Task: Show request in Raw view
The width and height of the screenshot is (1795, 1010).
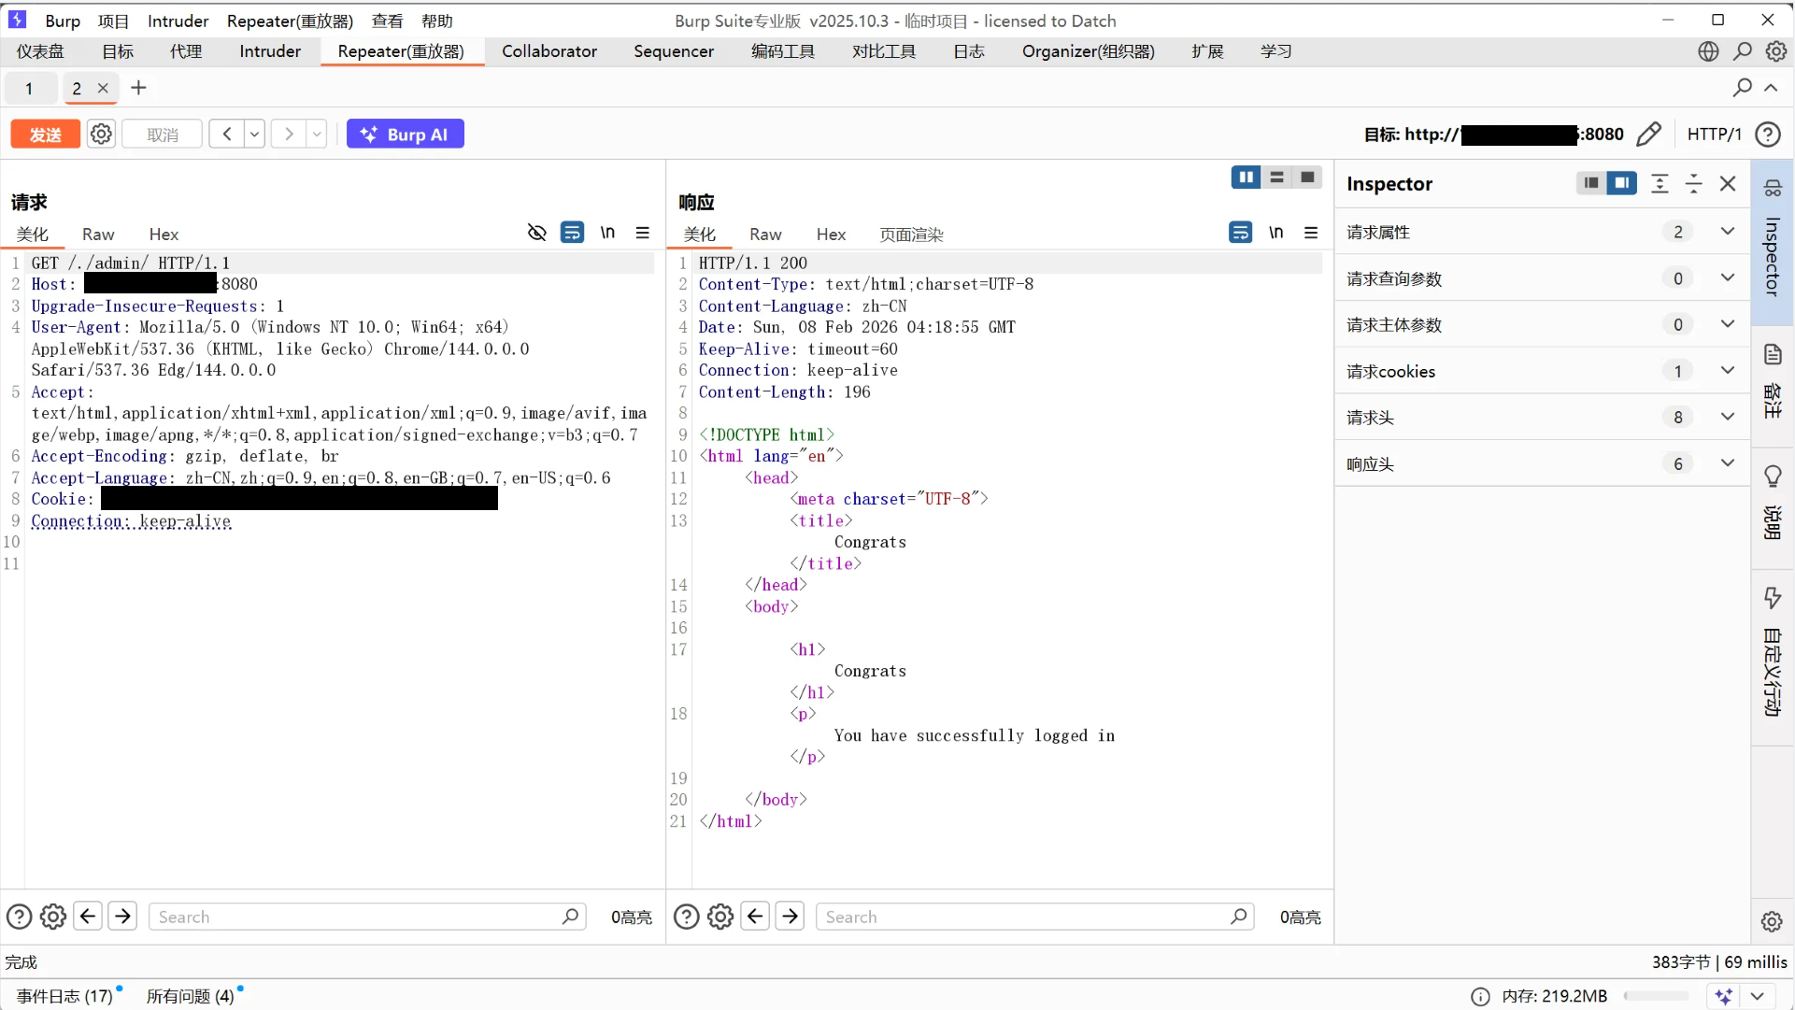Action: pyautogui.click(x=98, y=235)
